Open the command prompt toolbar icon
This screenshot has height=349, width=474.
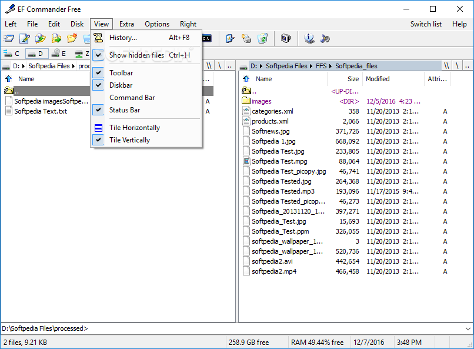(x=207, y=38)
